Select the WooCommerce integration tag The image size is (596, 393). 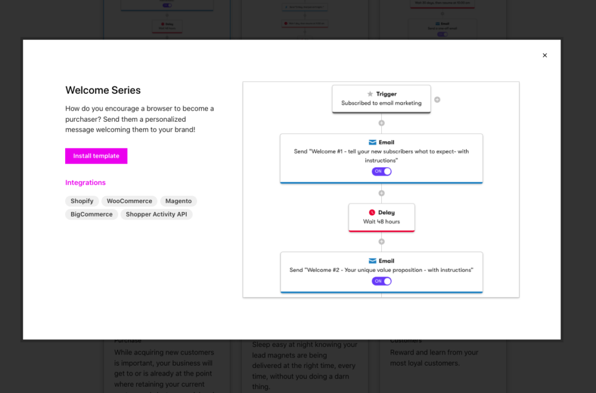pyautogui.click(x=129, y=201)
